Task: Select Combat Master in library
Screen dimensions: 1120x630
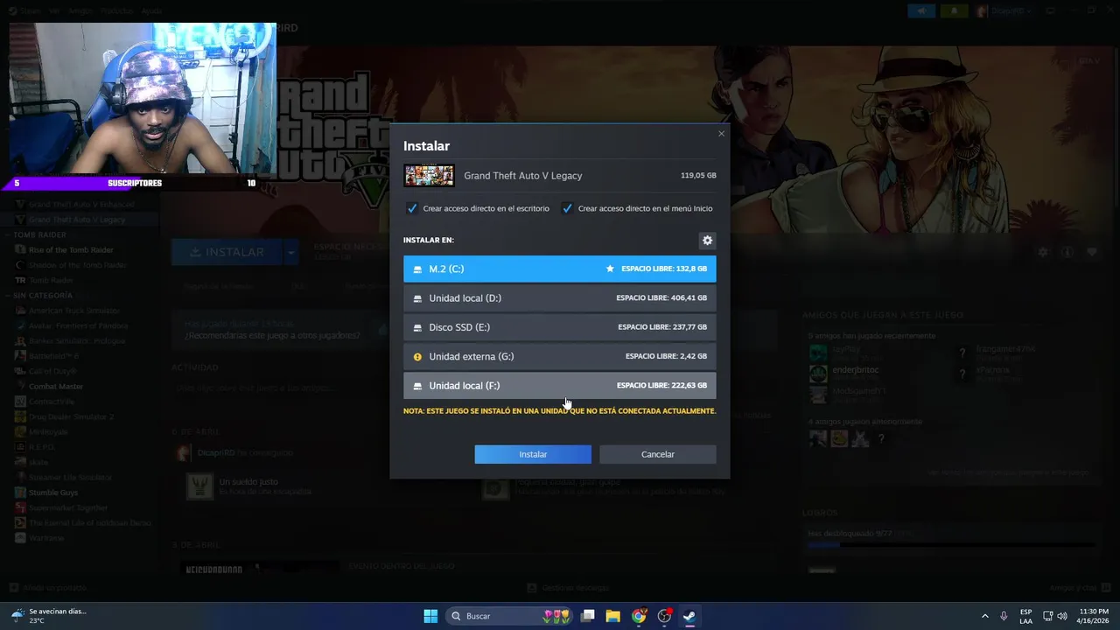Action: (56, 387)
